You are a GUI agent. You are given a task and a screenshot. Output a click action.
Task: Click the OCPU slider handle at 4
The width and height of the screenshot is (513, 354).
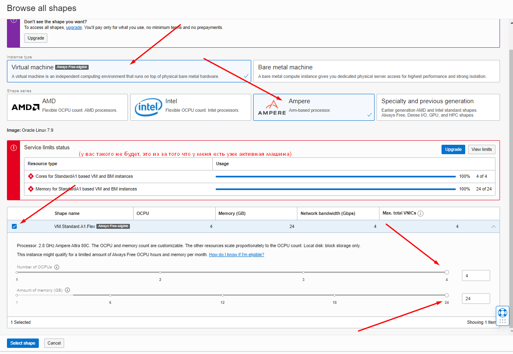point(447,272)
